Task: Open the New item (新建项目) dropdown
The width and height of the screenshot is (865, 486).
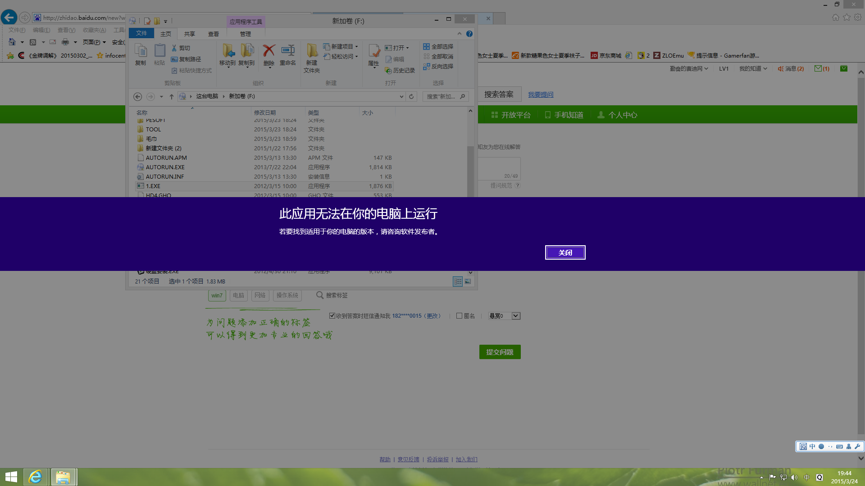Action: [341, 46]
